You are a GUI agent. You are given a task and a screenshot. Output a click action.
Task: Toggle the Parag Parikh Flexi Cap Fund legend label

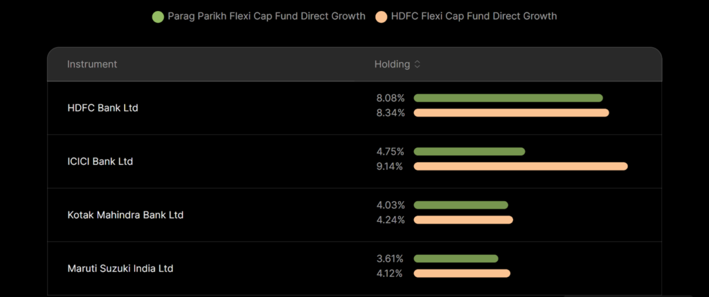[267, 16]
